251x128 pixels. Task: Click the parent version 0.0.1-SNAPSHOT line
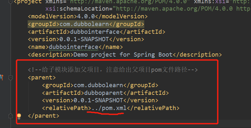click(x=100, y=100)
